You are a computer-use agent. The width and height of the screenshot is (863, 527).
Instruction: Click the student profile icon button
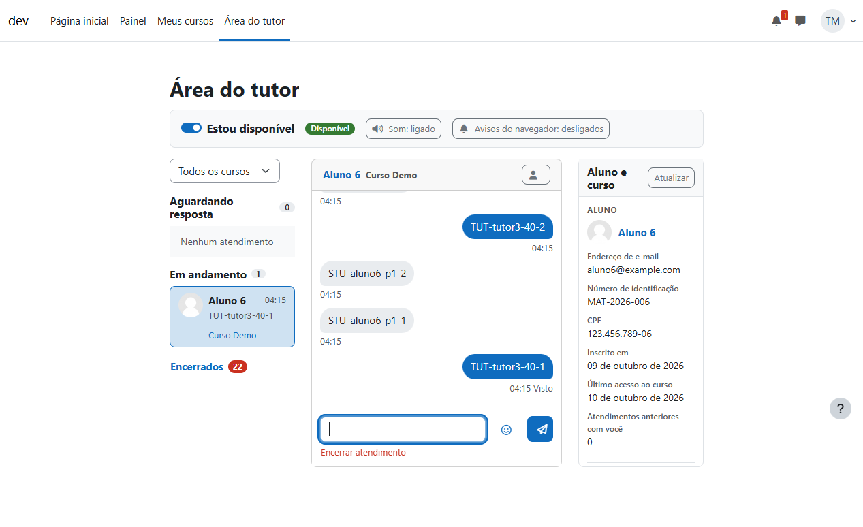(x=536, y=175)
